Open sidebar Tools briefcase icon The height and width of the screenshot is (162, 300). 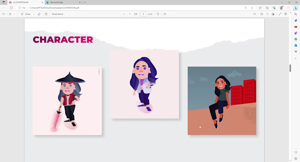[x=296, y=27]
